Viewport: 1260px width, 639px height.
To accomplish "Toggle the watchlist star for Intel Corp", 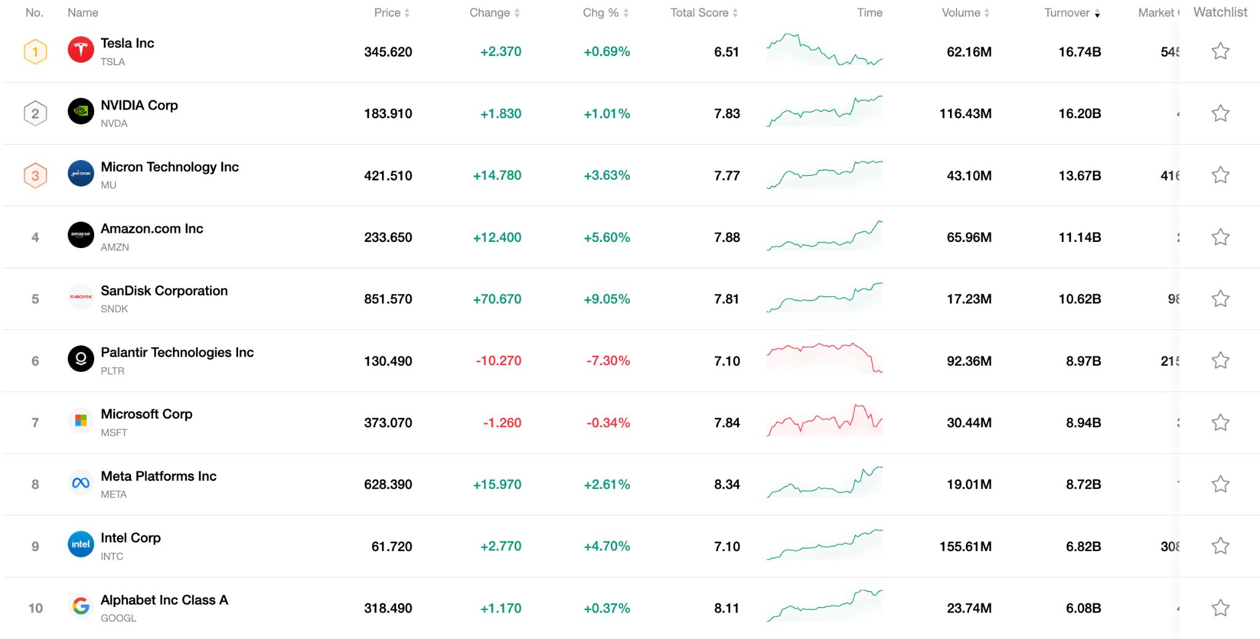I will 1219,545.
